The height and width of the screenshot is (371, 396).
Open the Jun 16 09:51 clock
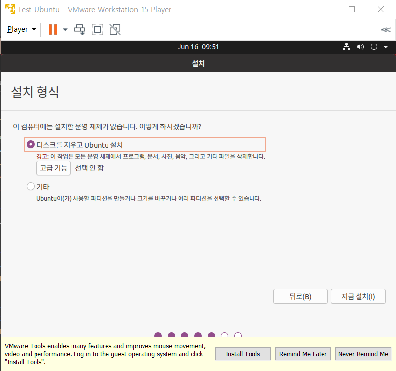(x=198, y=47)
